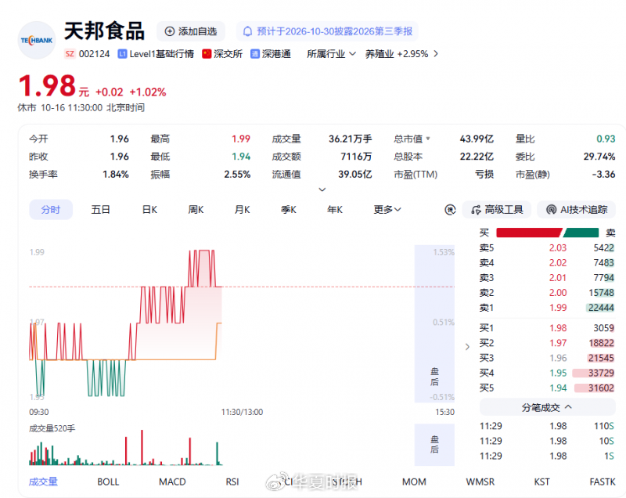Select the MOM indicator tab
This screenshot has width=626, height=498.
point(414,482)
